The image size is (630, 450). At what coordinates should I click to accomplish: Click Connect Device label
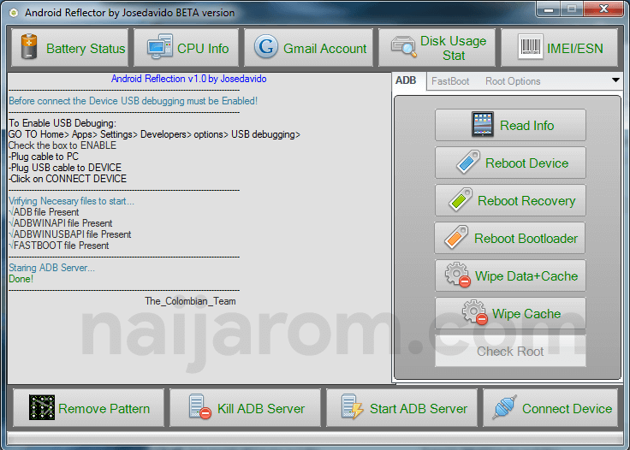pyautogui.click(x=567, y=409)
